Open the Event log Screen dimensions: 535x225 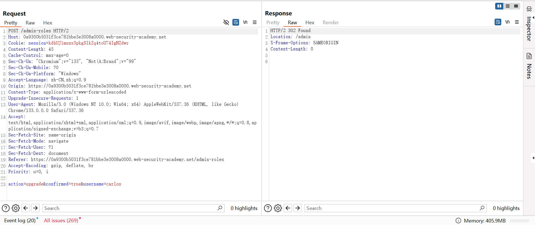(20, 220)
